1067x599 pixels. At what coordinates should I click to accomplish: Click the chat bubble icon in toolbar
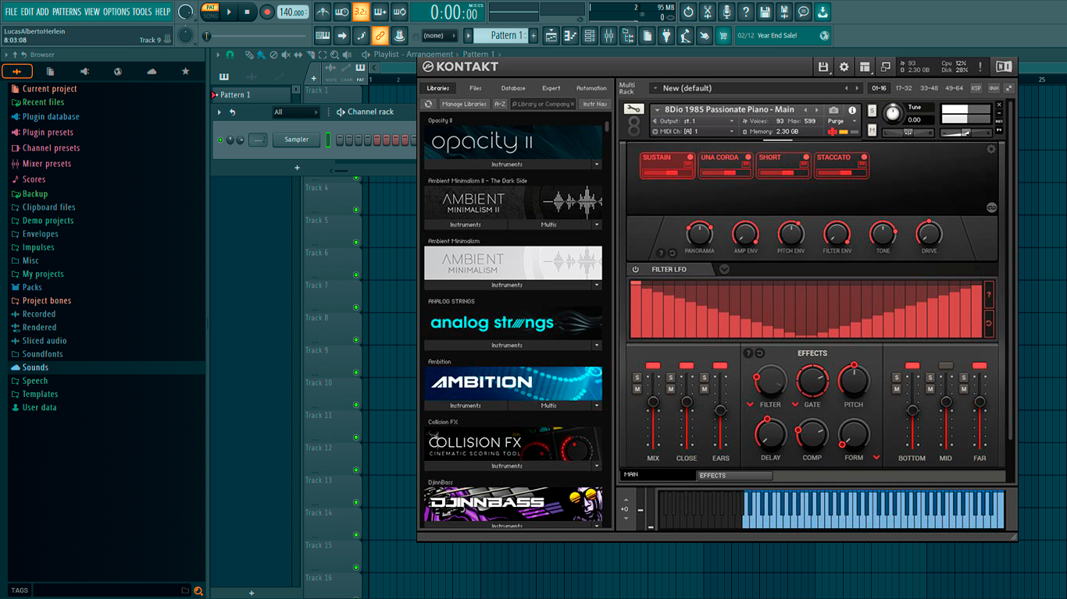(804, 12)
